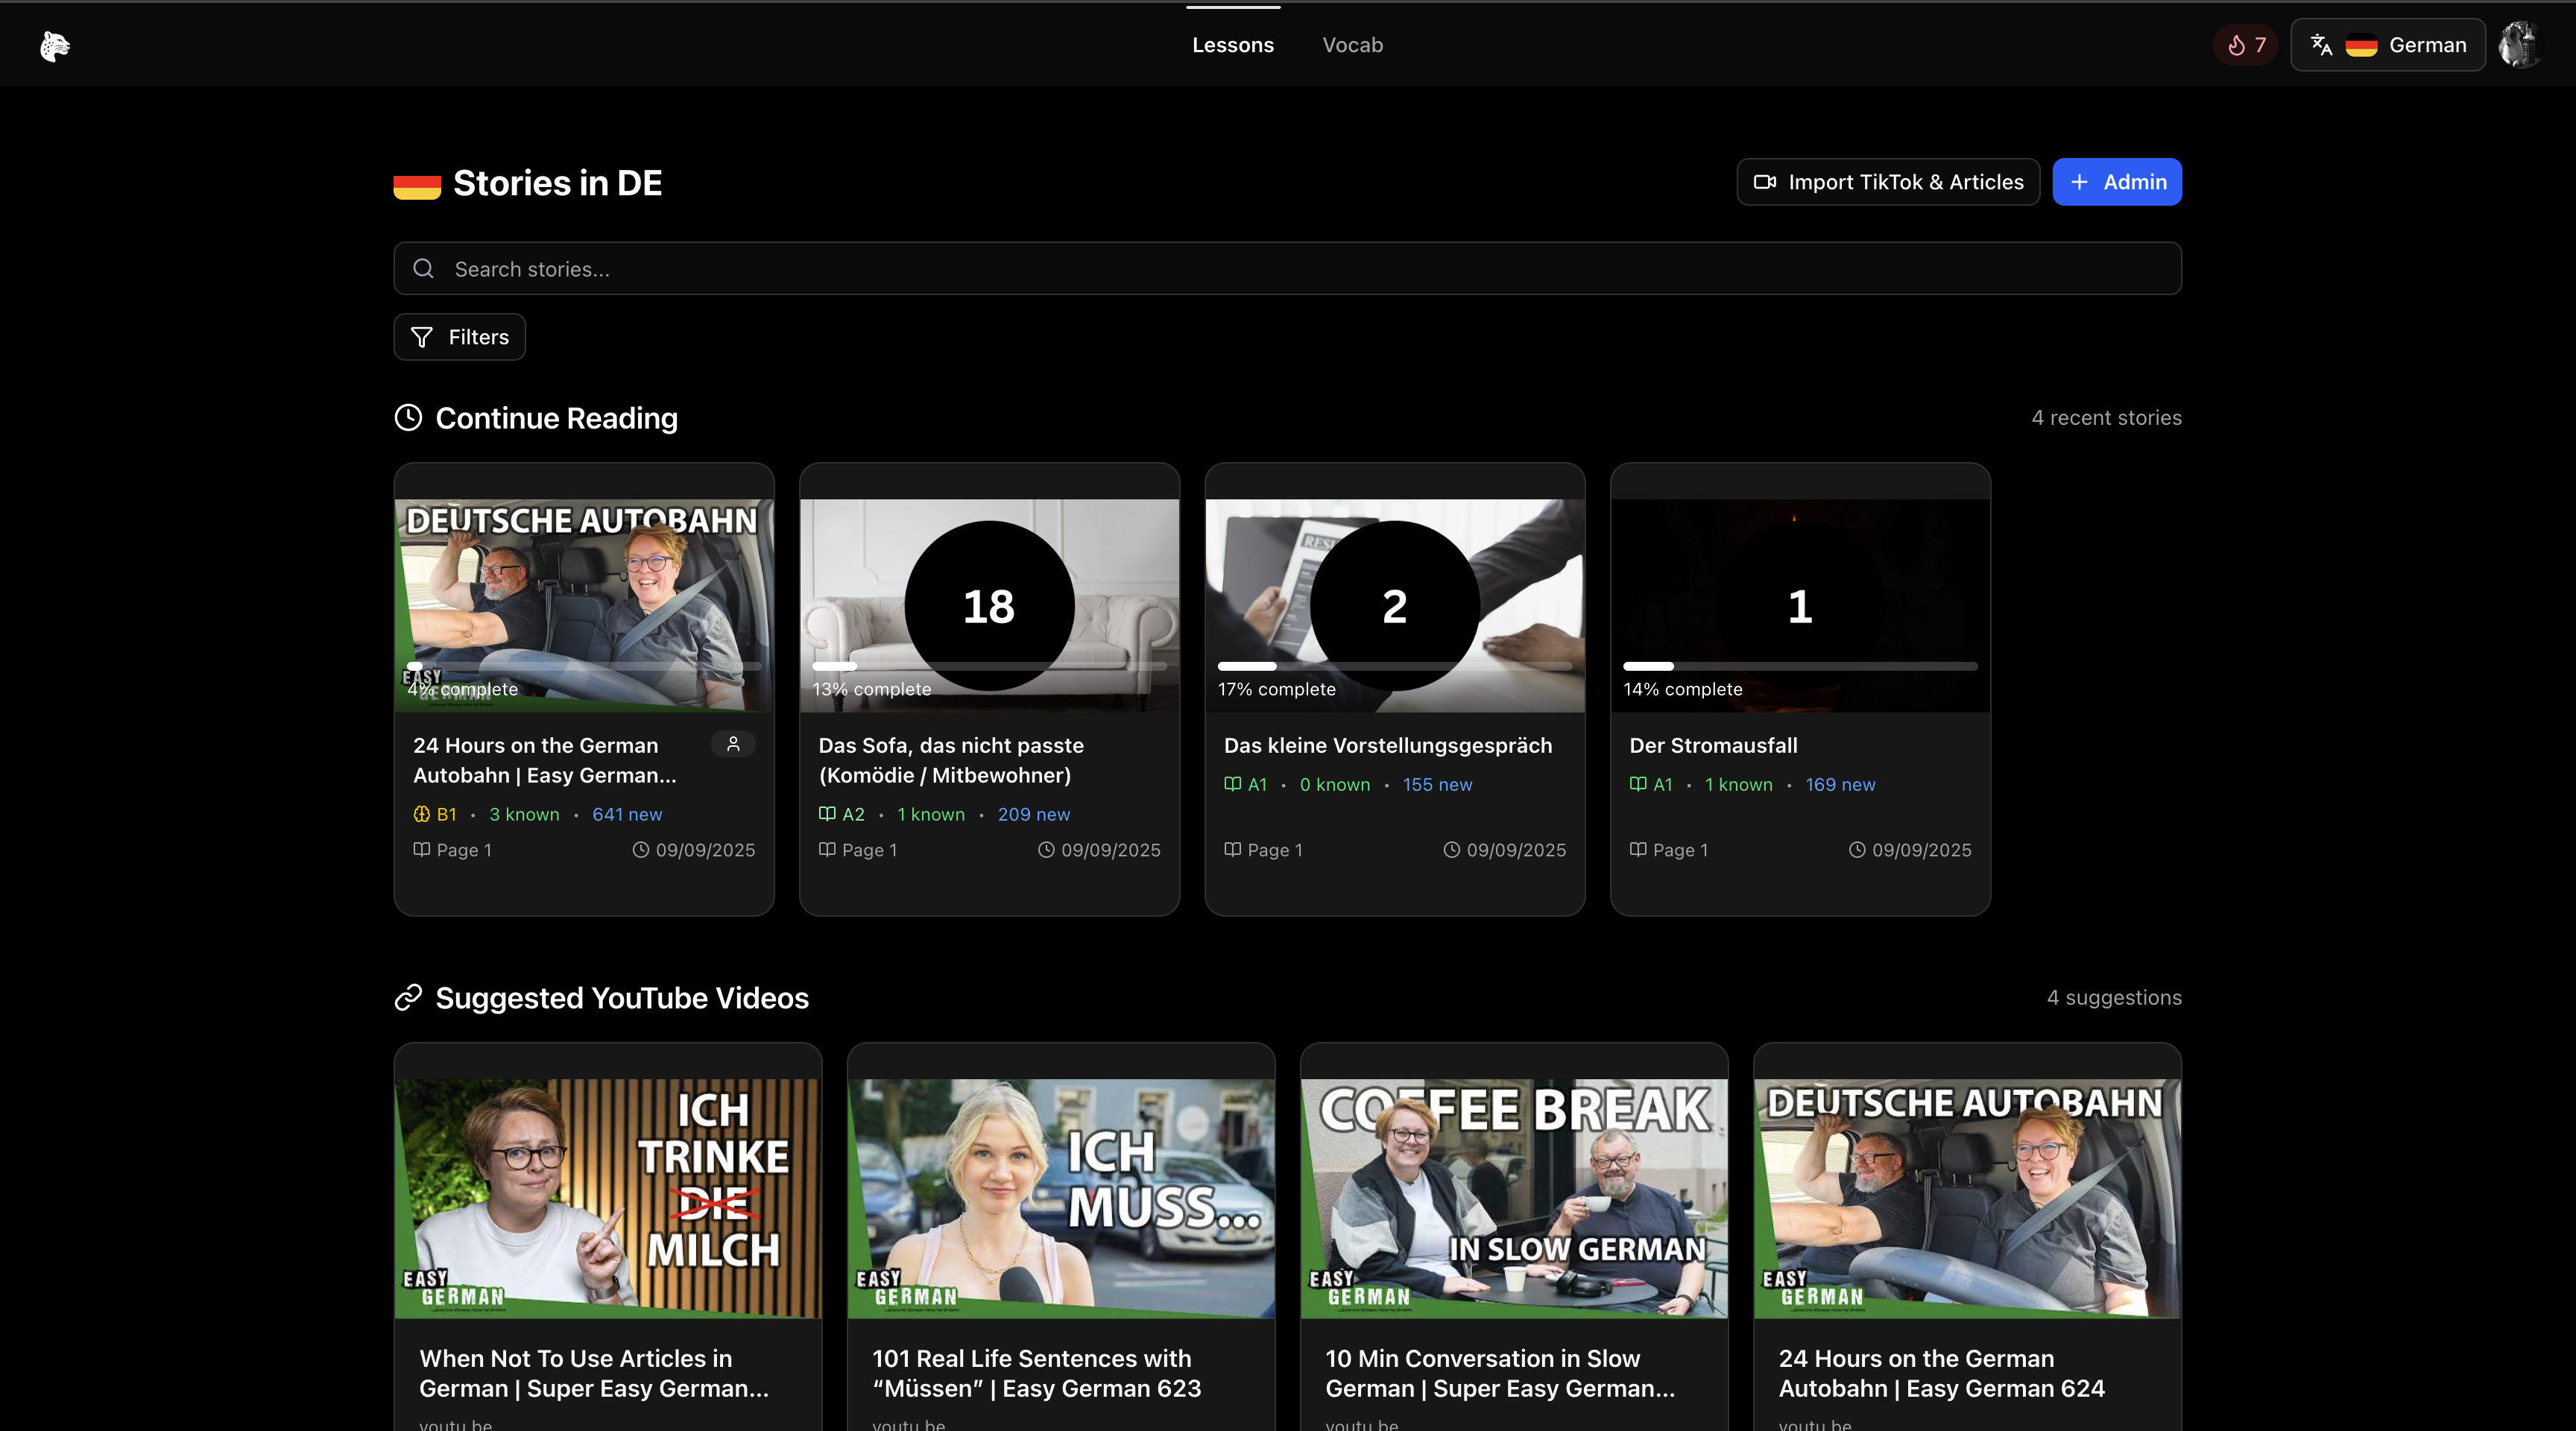Screen dimensions: 2576x1431
Task: Open story Das kleine Vorstellungsgespräch
Action: tap(1388, 745)
